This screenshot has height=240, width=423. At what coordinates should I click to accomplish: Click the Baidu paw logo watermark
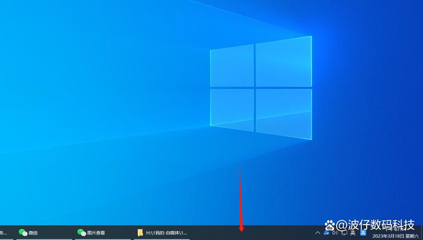tap(329, 225)
